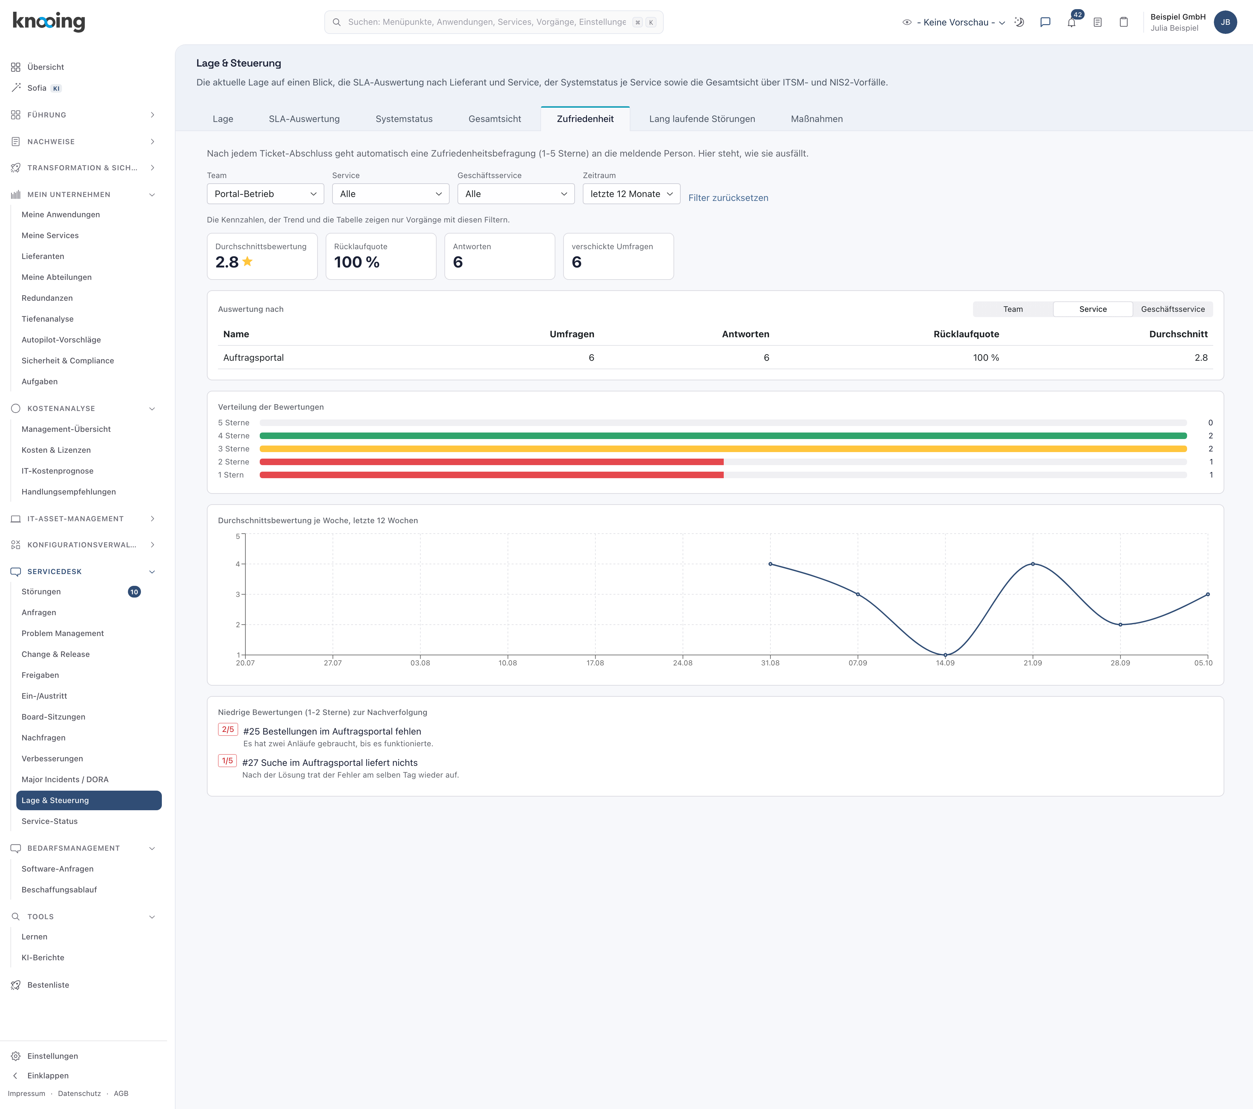Viewport: 1253px width, 1109px height.
Task: Click the Mein Unternehmen bars icon
Action: click(x=16, y=194)
